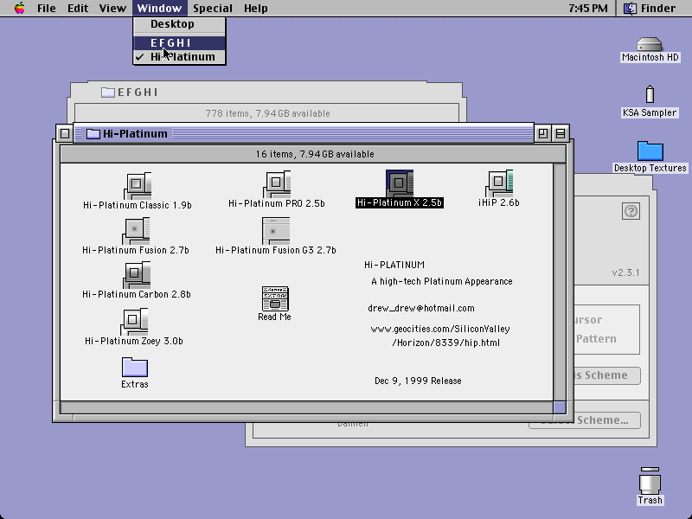Click the Hi-Platinum X 2.5b icon
Screen dimensions: 692x519
[x=400, y=183]
